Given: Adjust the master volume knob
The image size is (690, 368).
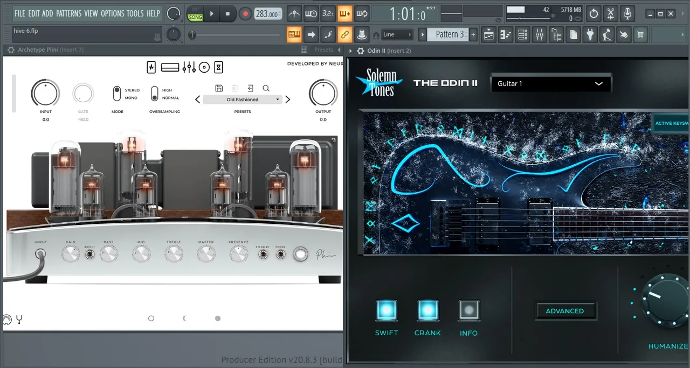Looking at the screenshot, I should click(174, 13).
